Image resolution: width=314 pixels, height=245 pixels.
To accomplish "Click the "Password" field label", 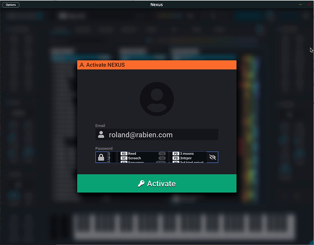I will [104, 148].
